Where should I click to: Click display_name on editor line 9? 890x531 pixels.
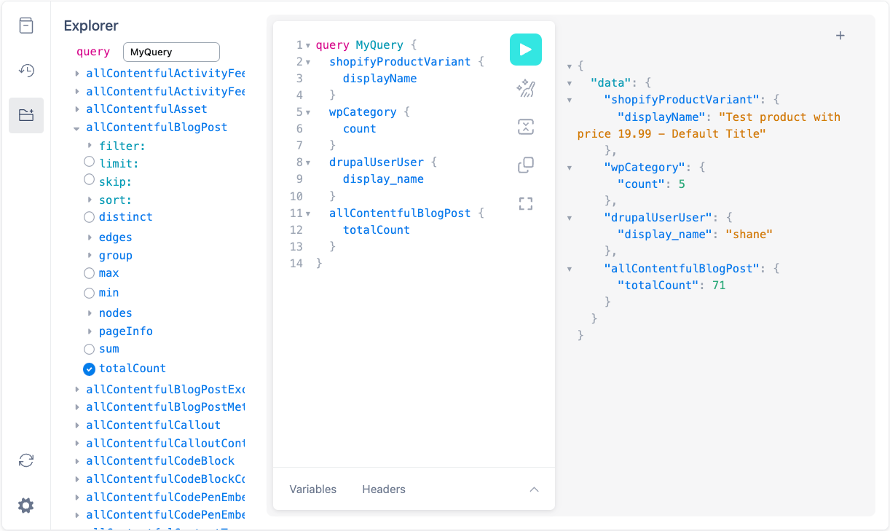pos(383,179)
